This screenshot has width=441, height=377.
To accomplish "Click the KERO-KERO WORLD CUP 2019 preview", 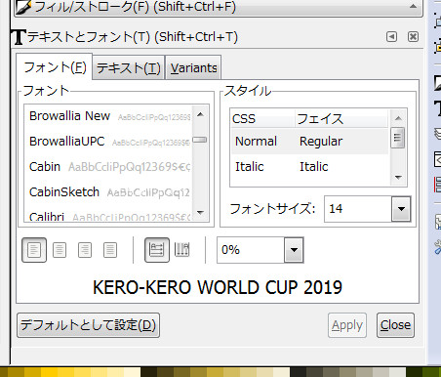I will coord(218,287).
